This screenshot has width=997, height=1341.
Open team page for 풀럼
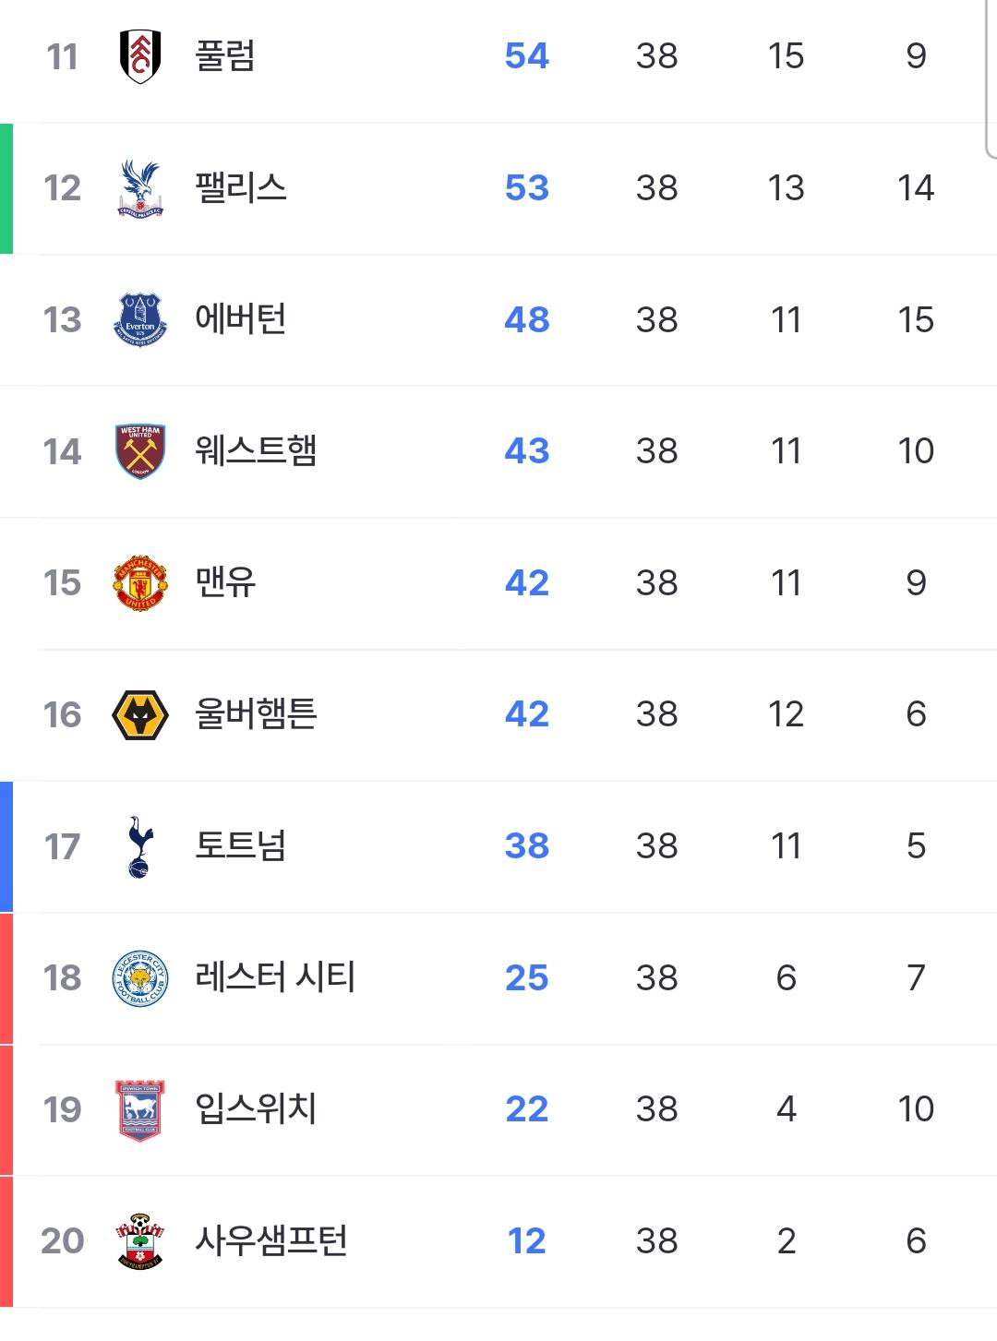[x=225, y=55]
